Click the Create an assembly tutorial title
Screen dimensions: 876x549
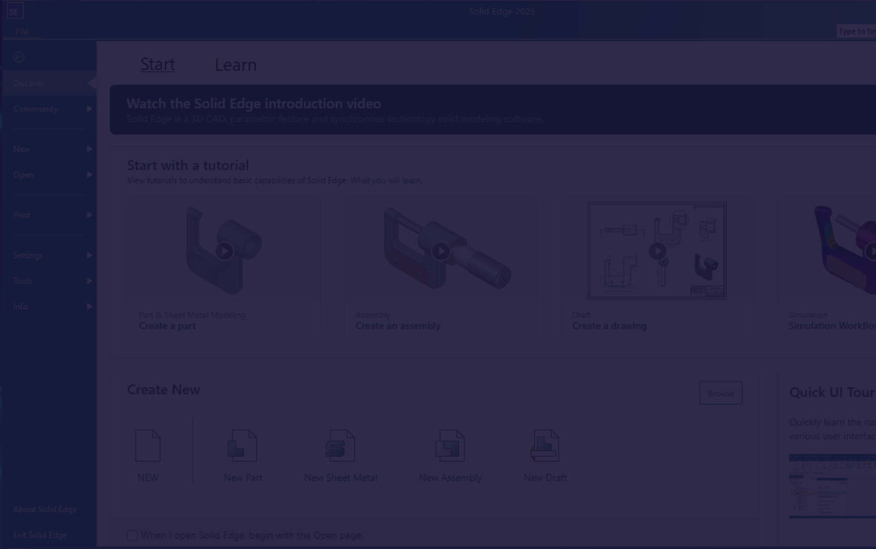click(x=398, y=326)
